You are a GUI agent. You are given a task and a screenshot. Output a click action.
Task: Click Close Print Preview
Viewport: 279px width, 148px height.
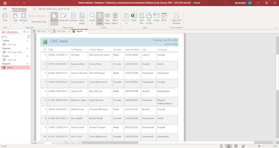(176, 18)
